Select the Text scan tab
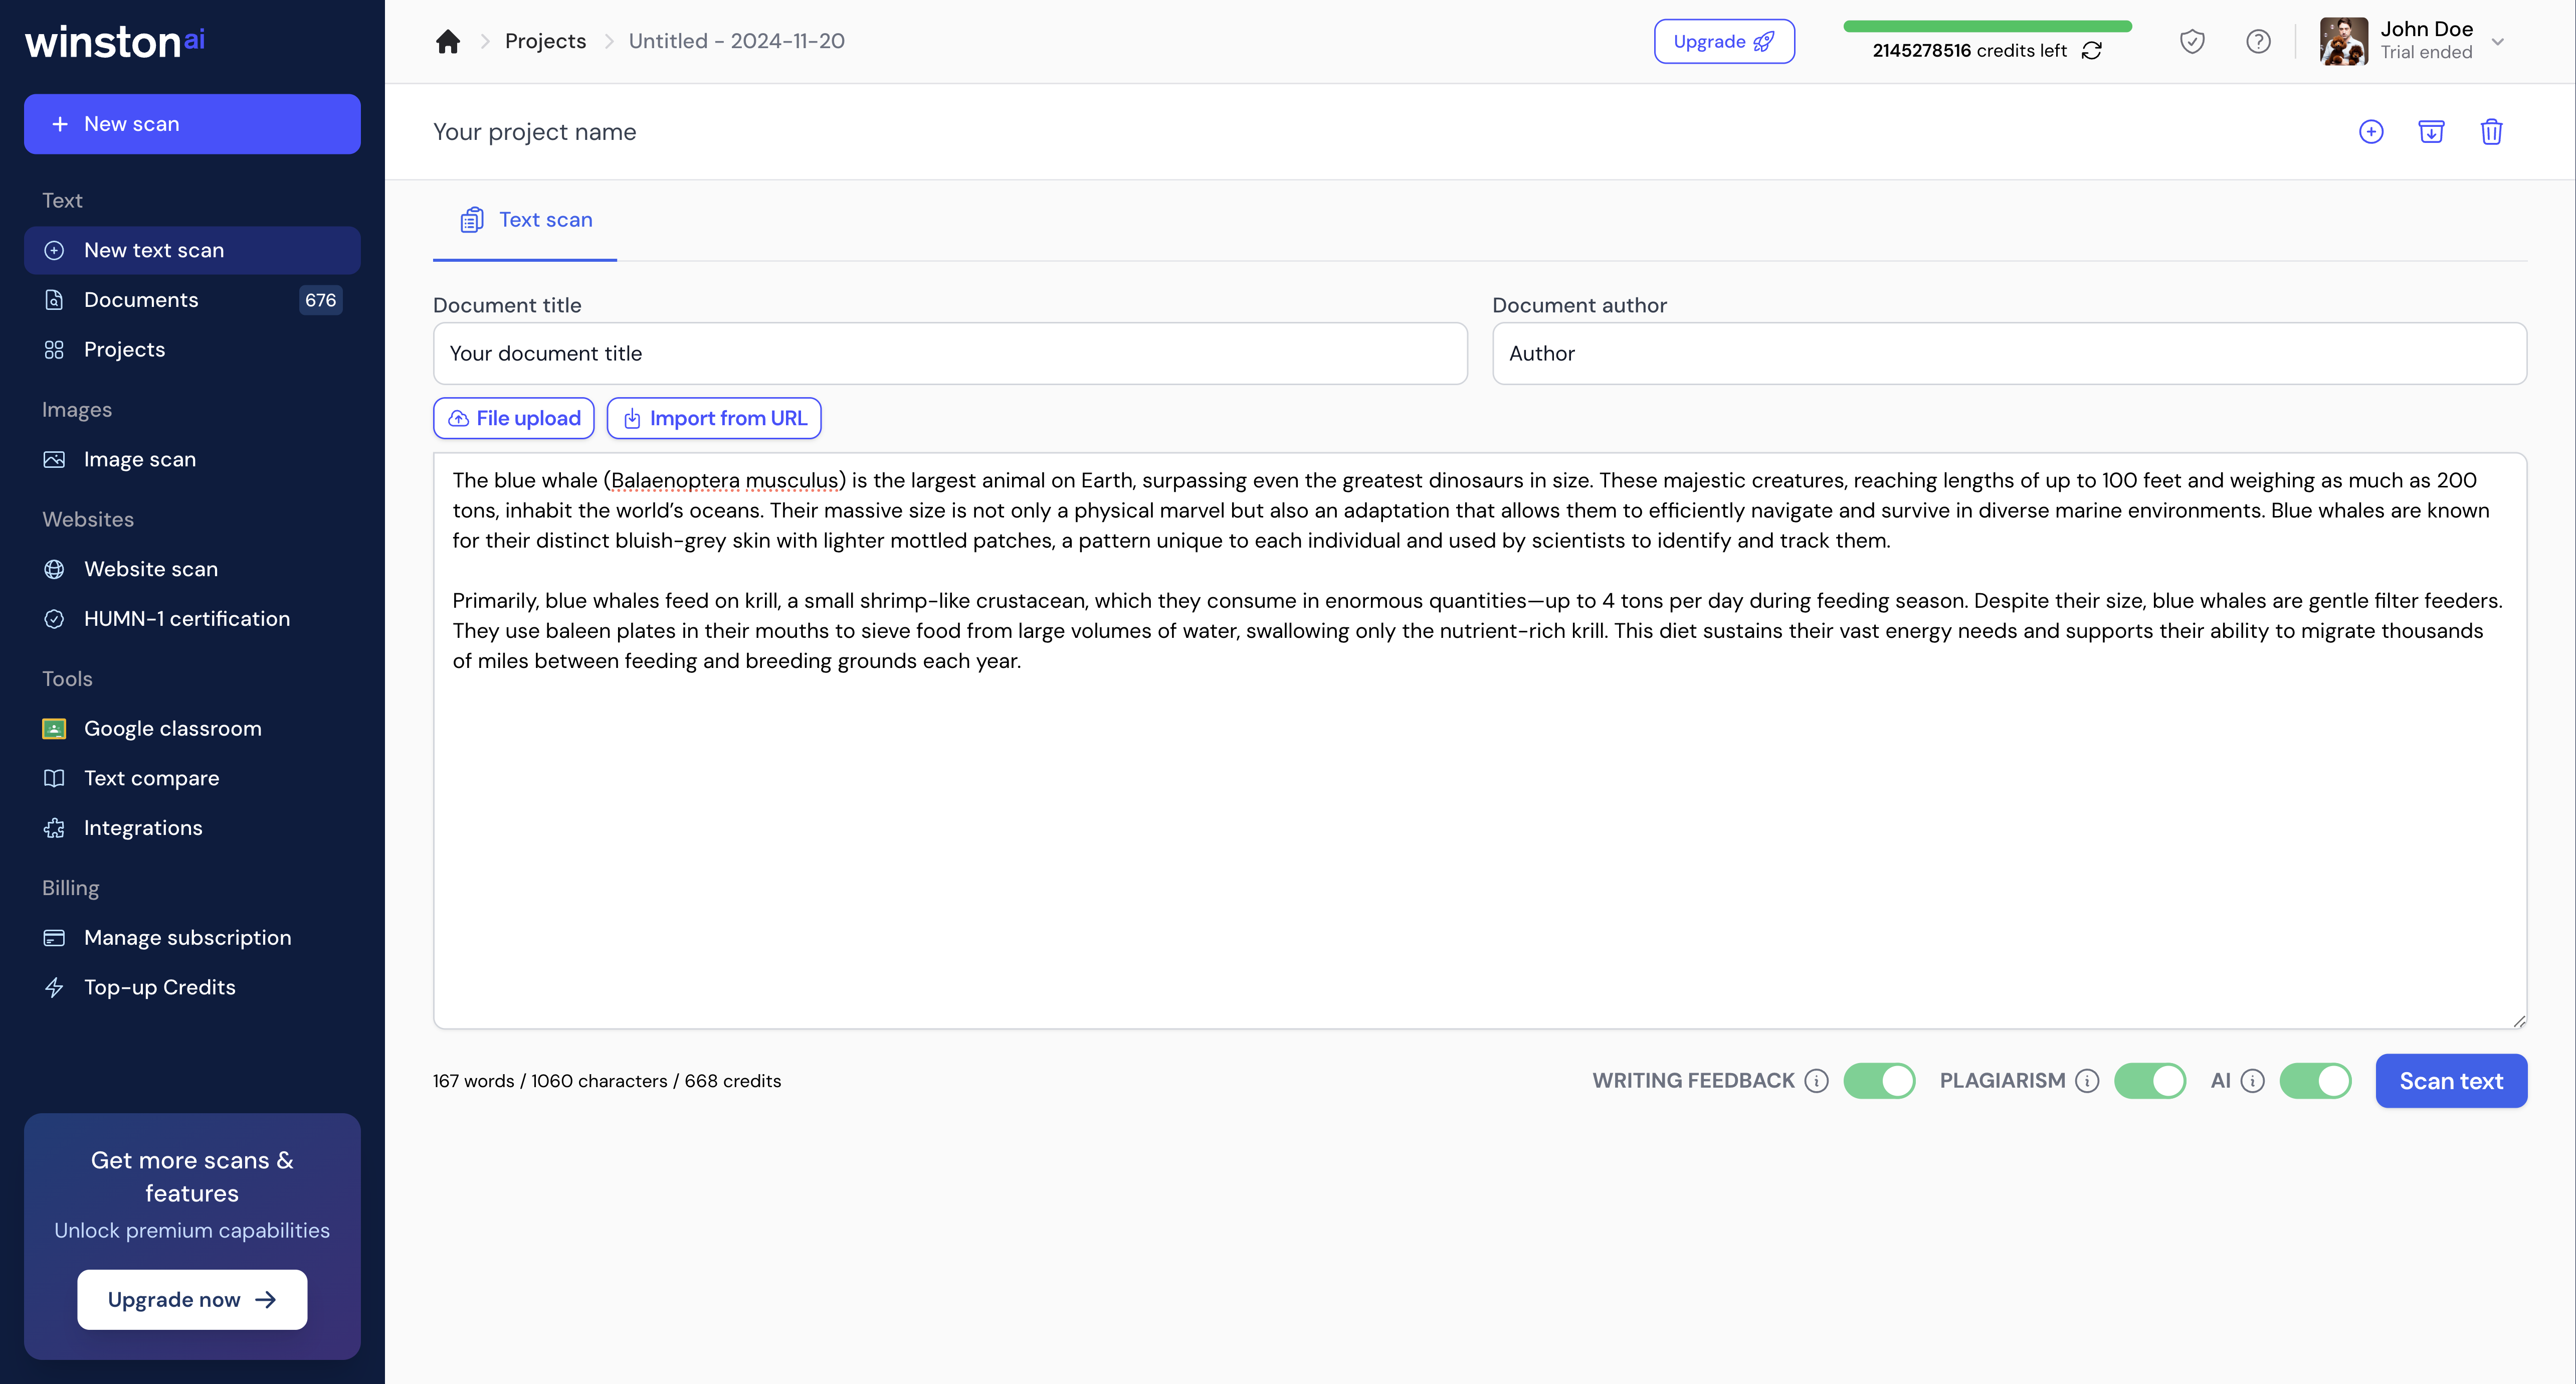Viewport: 2576px width, 1384px height. pyautogui.click(x=526, y=220)
